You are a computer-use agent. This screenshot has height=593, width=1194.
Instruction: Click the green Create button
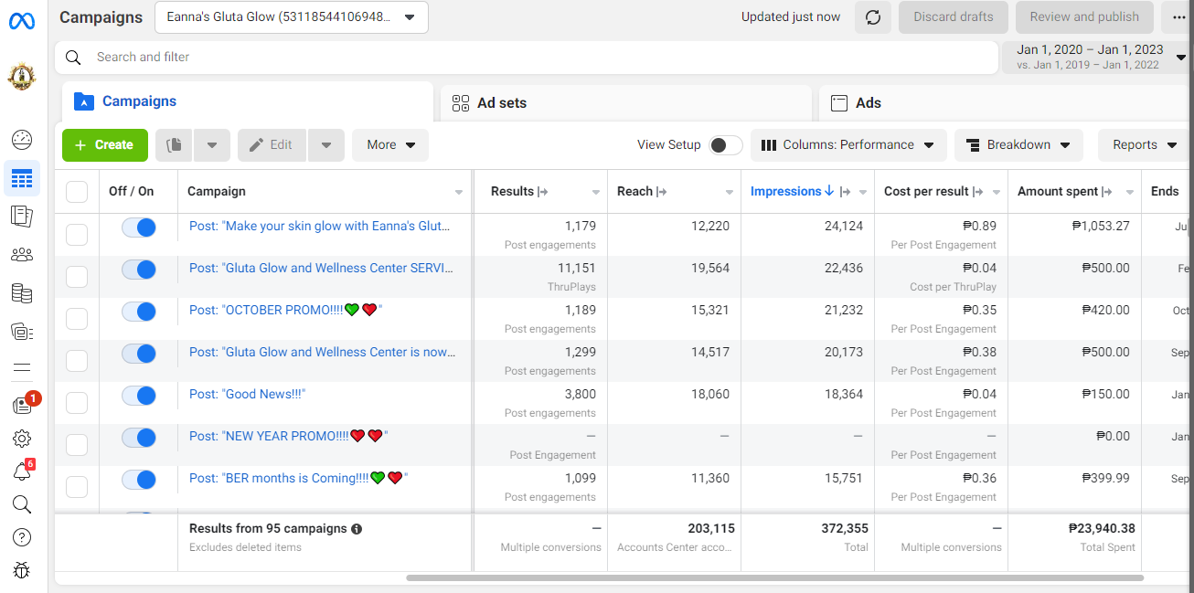tap(104, 145)
